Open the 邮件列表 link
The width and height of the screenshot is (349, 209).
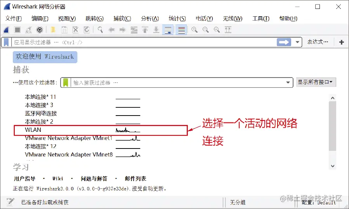pos(135,178)
